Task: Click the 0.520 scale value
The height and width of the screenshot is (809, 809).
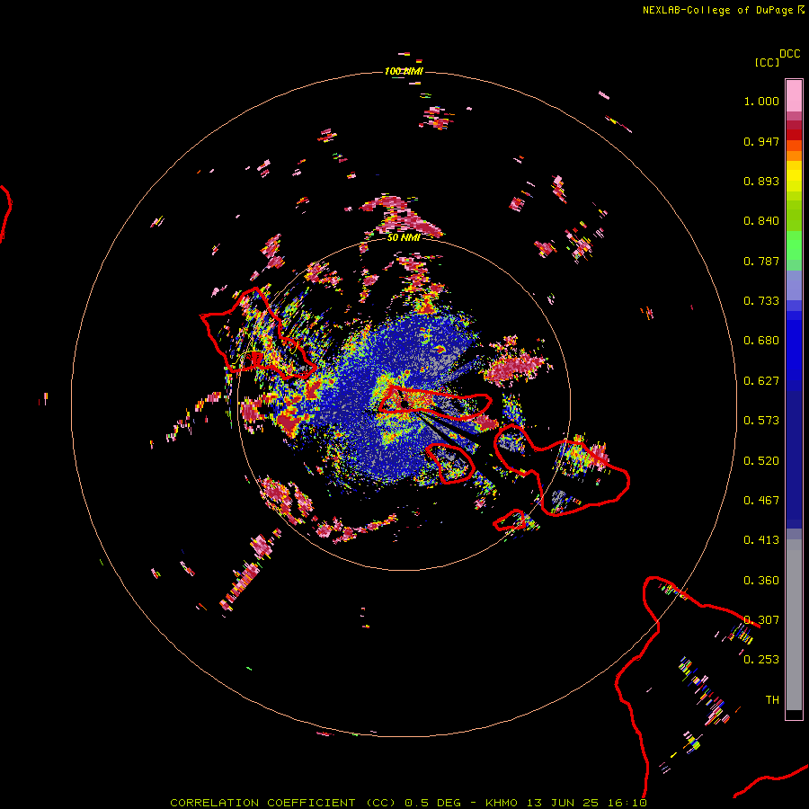Action: (761, 461)
